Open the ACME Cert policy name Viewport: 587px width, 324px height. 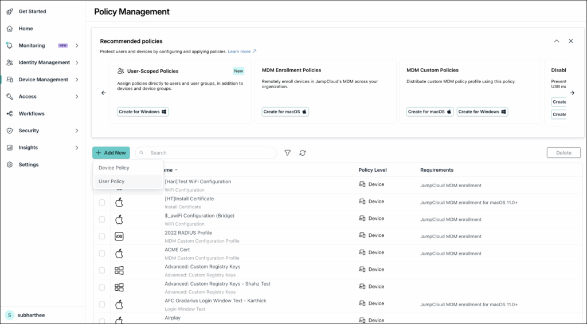(177, 250)
